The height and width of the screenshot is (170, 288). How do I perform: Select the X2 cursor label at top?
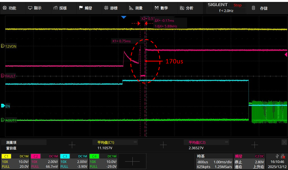(148, 18)
